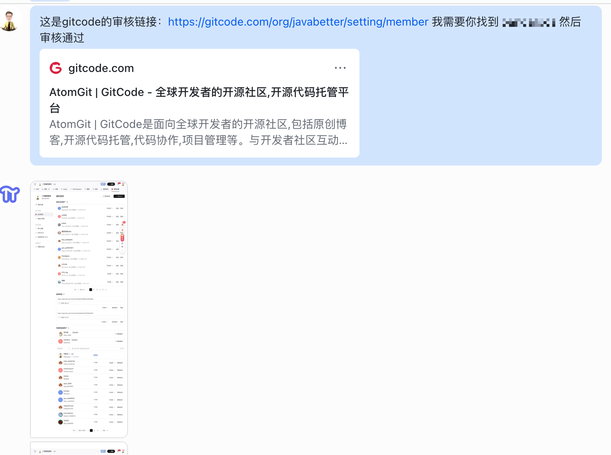This screenshot has height=455, width=611.
Task: Open the three-dot menu on link preview card
Action: (340, 68)
